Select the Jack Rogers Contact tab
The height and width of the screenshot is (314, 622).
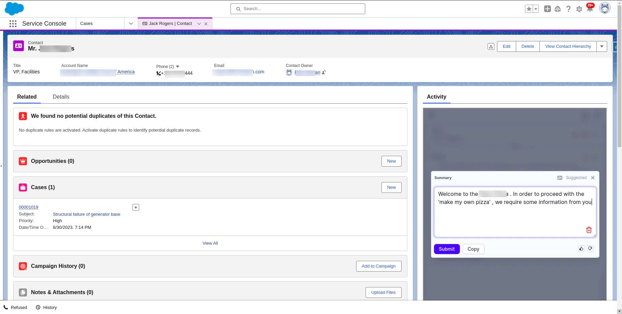point(170,24)
